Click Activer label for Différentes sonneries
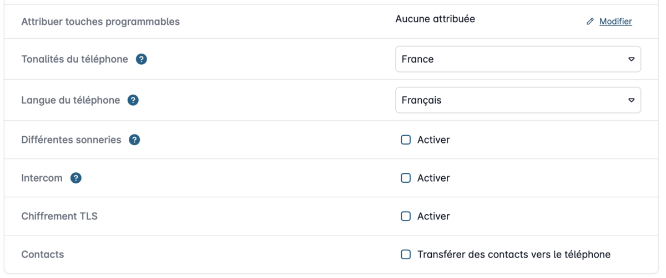Image resolution: width=666 pixels, height=278 pixels. pyautogui.click(x=433, y=140)
